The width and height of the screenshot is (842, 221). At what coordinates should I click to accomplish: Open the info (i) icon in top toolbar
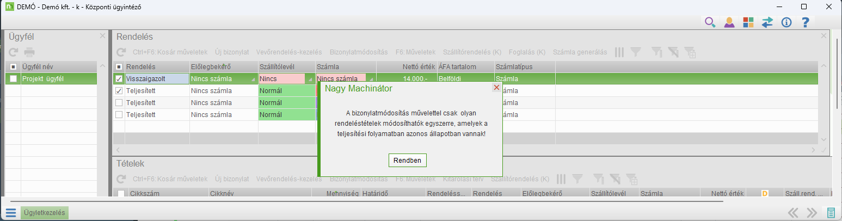pos(786,22)
